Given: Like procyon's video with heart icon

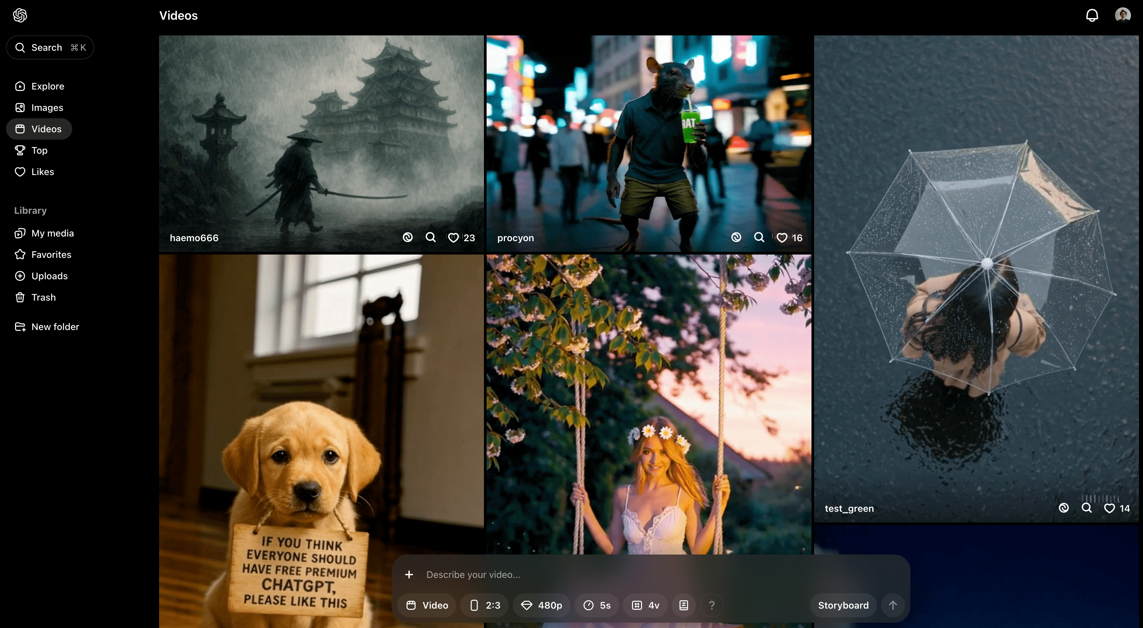Looking at the screenshot, I should point(782,238).
